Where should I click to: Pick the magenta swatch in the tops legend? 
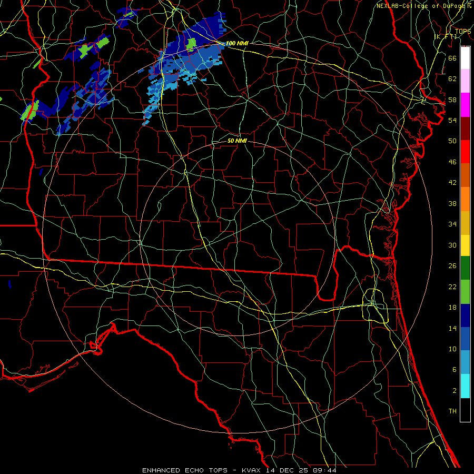[465, 105]
